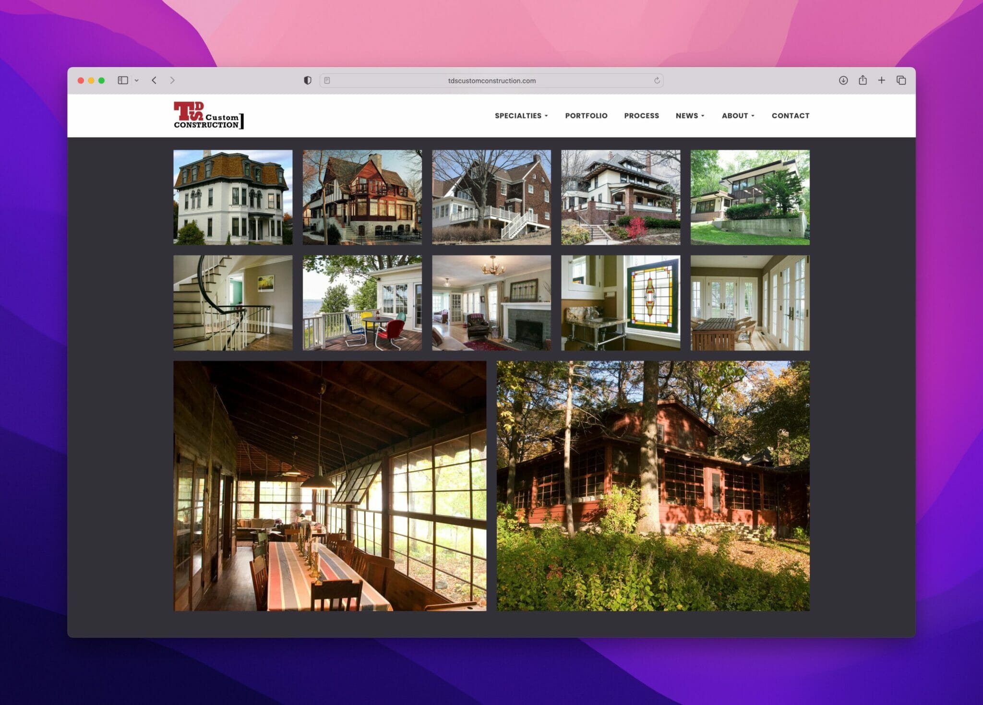Open the spiral staircase interior thumbnail
This screenshot has height=705, width=983.
point(233,303)
